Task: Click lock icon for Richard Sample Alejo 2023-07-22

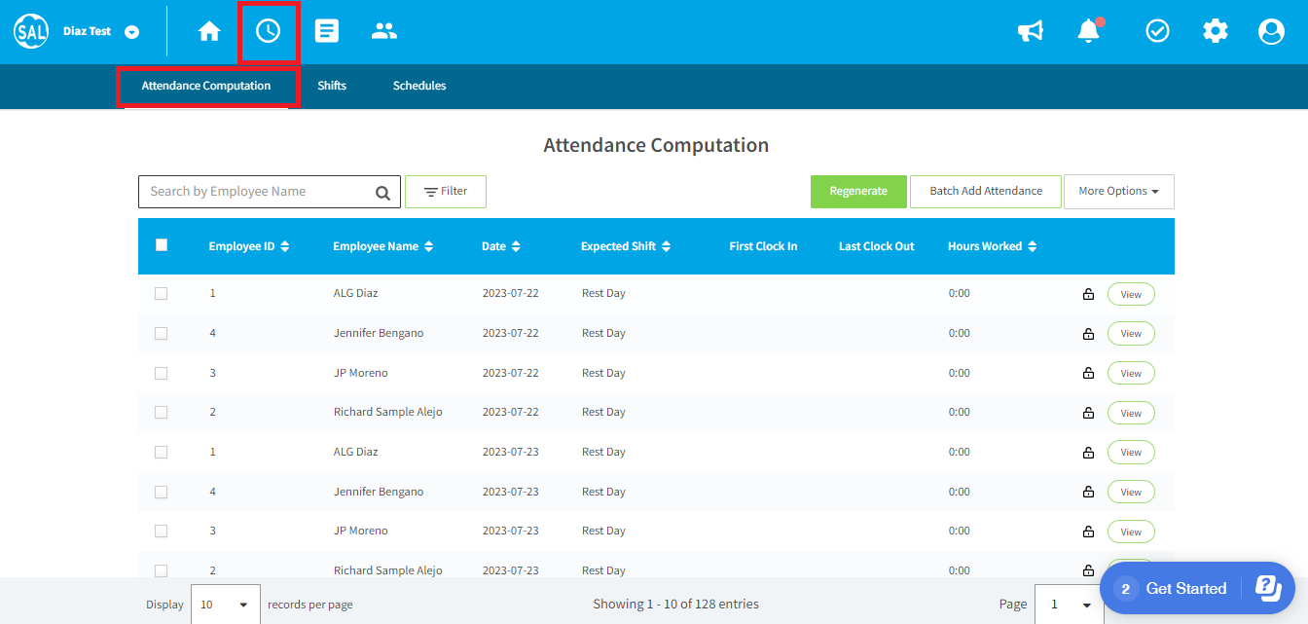Action: point(1088,413)
